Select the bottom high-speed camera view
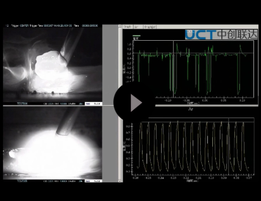The height and width of the screenshot is (201, 261). 53,143
